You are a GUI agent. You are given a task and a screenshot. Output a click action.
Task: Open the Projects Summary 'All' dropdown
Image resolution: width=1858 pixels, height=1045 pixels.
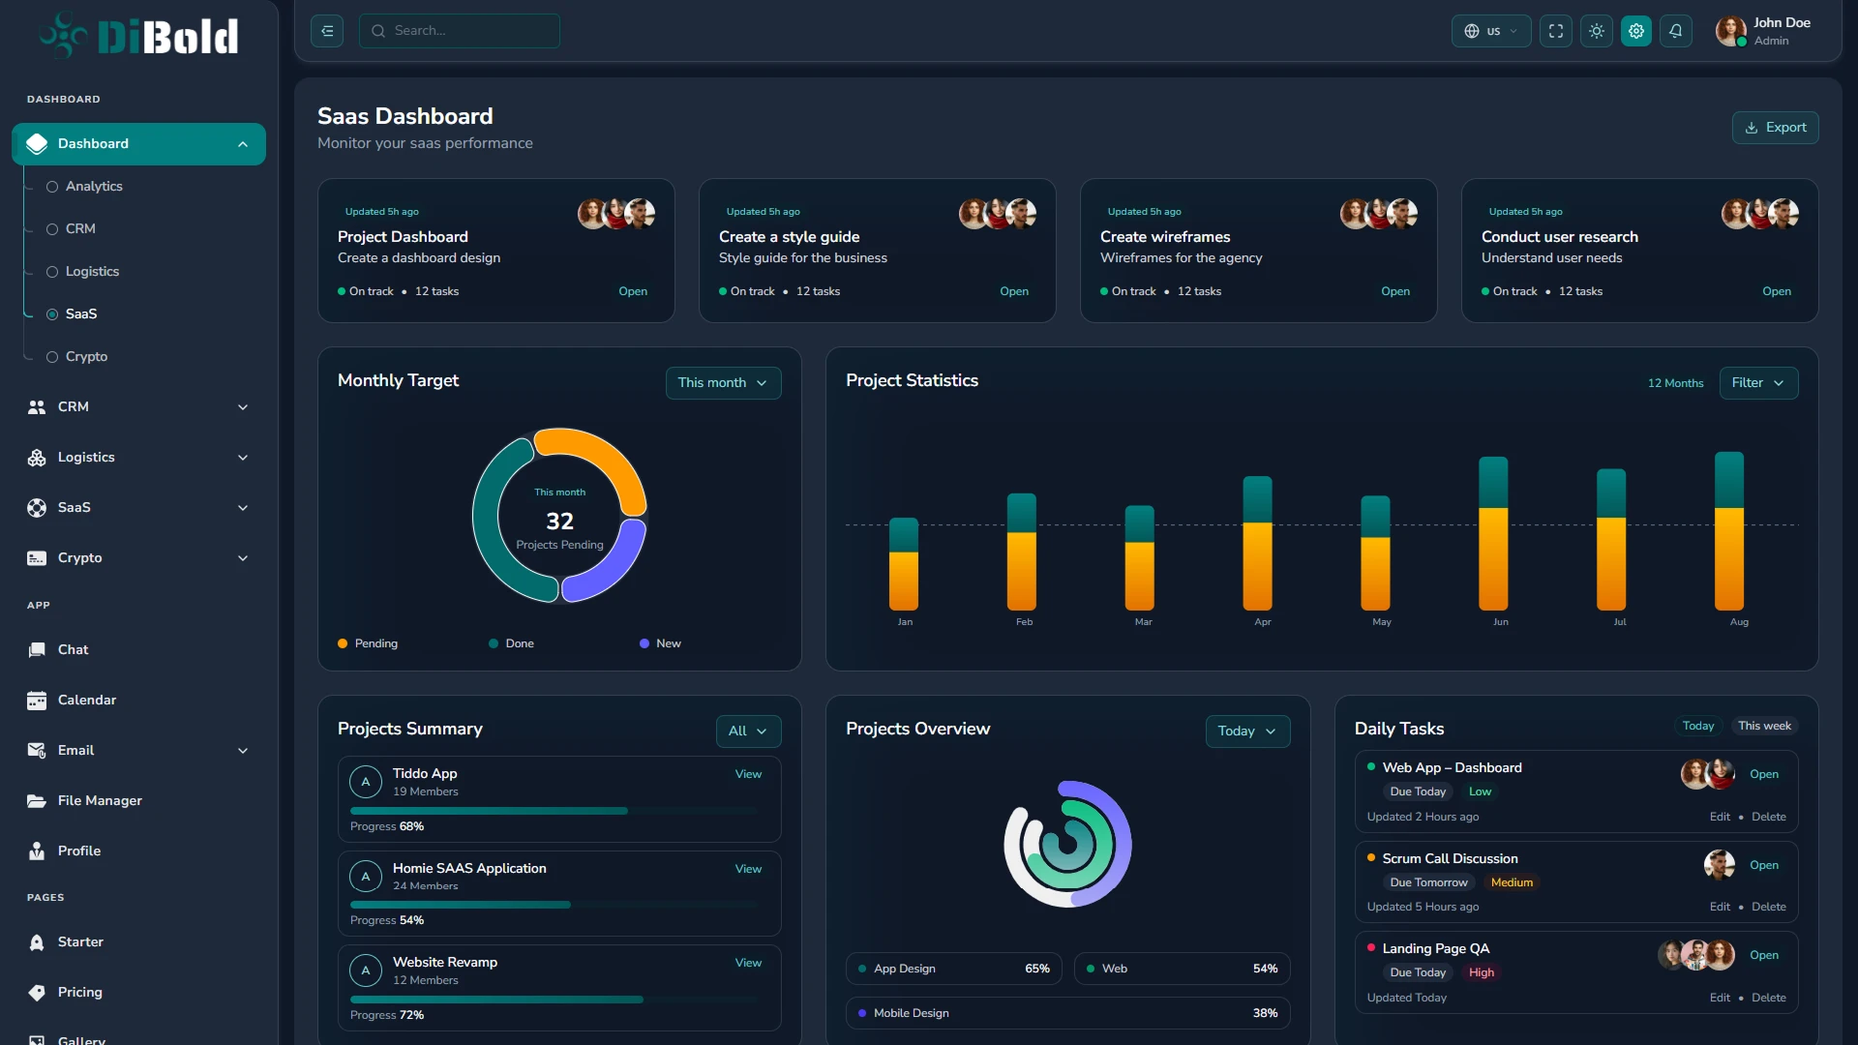coord(748,731)
